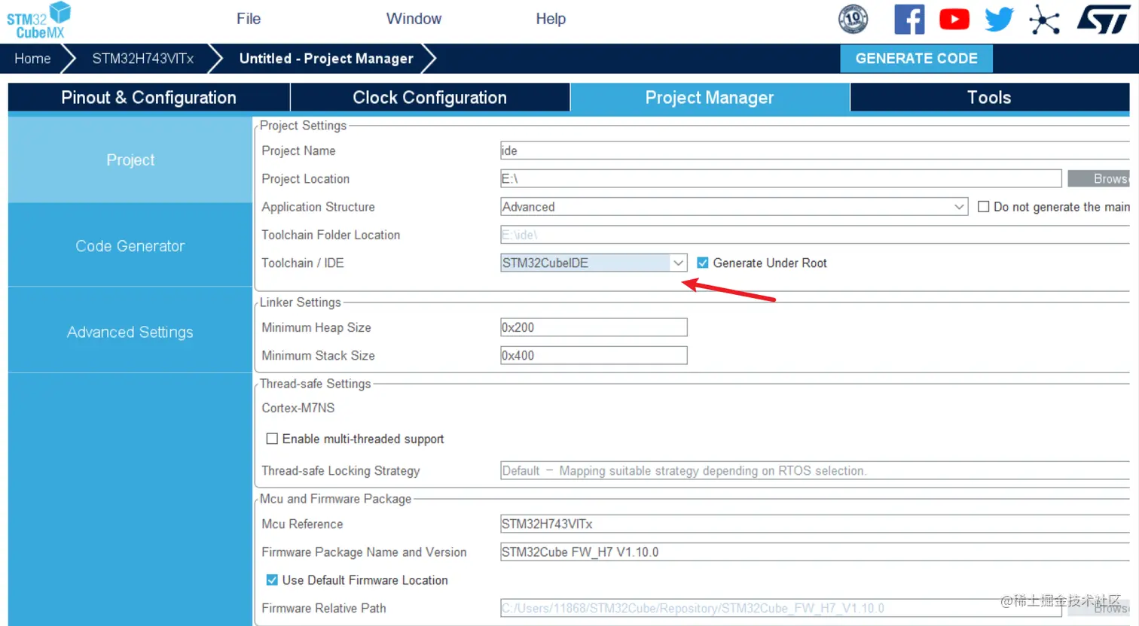This screenshot has height=626, width=1139.
Task: Open the Twitter bird icon link
Action: coord(999,20)
